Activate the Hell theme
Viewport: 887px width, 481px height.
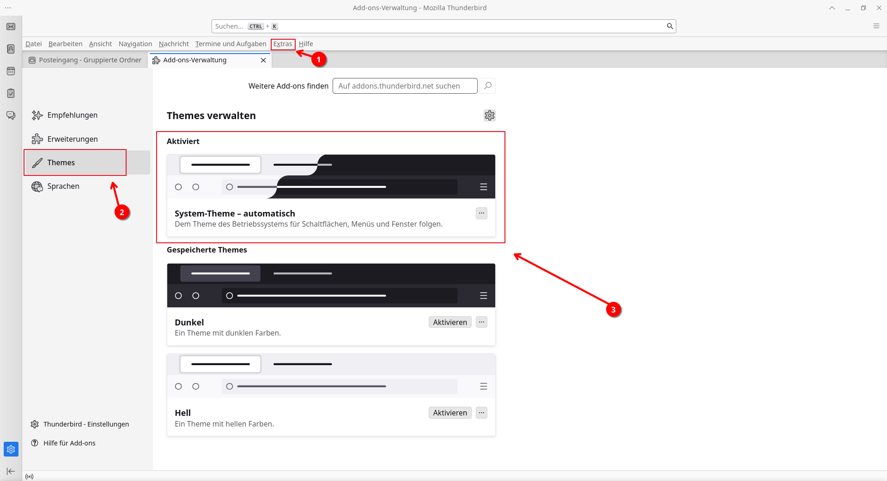tap(450, 413)
